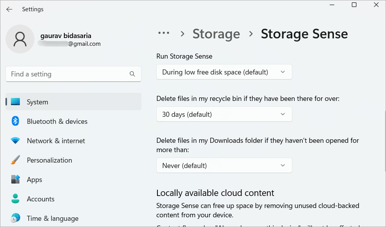This screenshot has width=386, height=227.
Task: Go to Storage breadcrumb link
Action: point(216,34)
